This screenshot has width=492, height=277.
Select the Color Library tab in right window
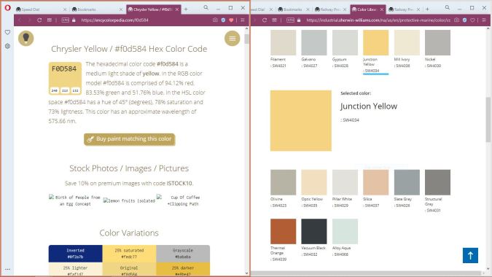tap(367, 9)
